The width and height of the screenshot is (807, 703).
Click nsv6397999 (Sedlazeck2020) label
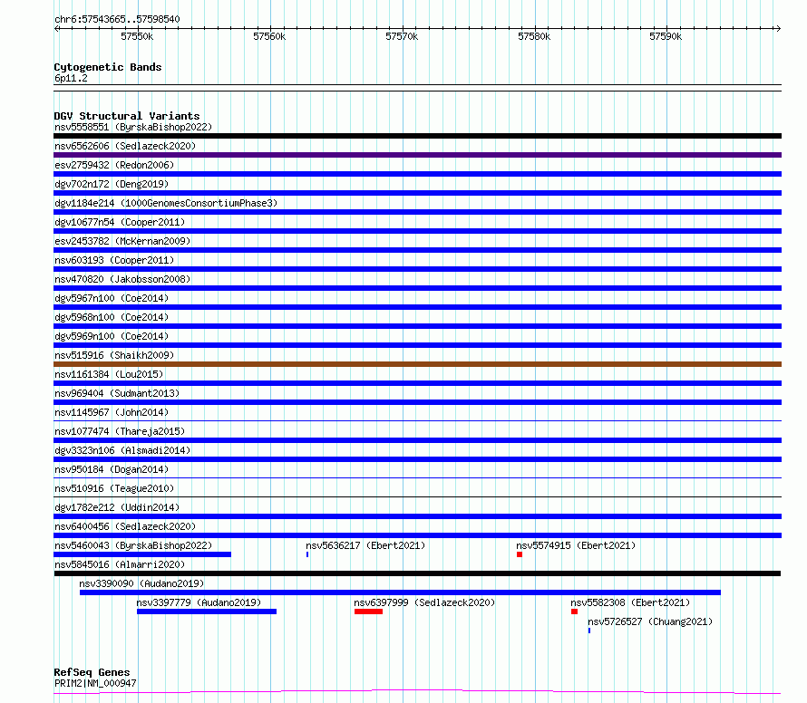click(x=424, y=602)
